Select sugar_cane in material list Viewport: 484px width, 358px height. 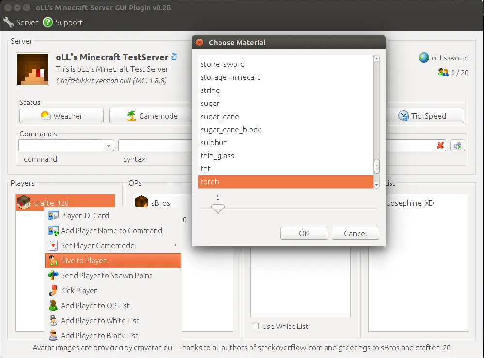(x=285, y=116)
